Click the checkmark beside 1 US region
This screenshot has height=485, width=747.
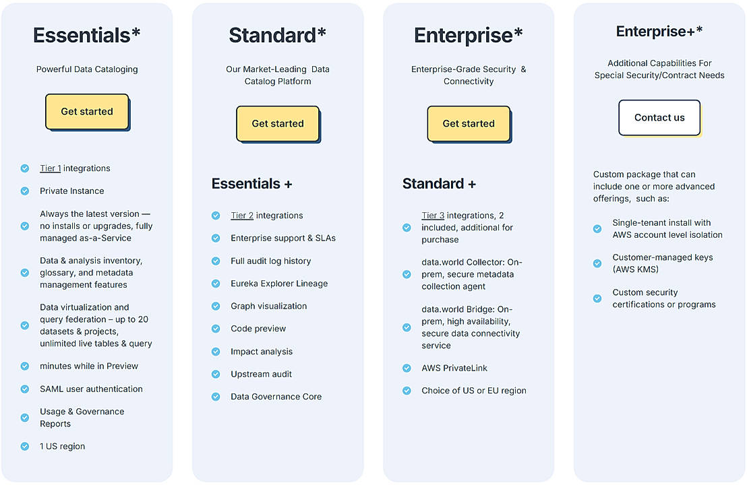25,447
